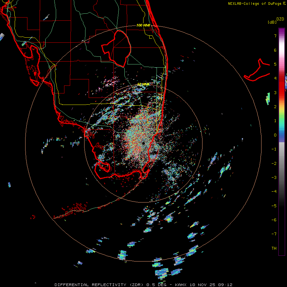Select scale value 5 on legend

tap(275, 64)
